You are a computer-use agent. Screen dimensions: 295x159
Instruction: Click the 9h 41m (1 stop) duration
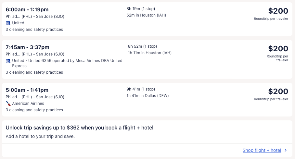point(141,89)
